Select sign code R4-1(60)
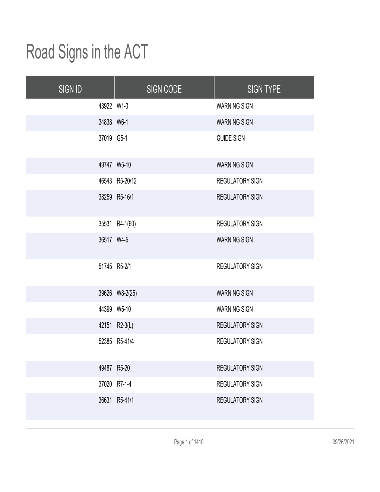Viewport: 380px width, 492px height. coord(124,224)
